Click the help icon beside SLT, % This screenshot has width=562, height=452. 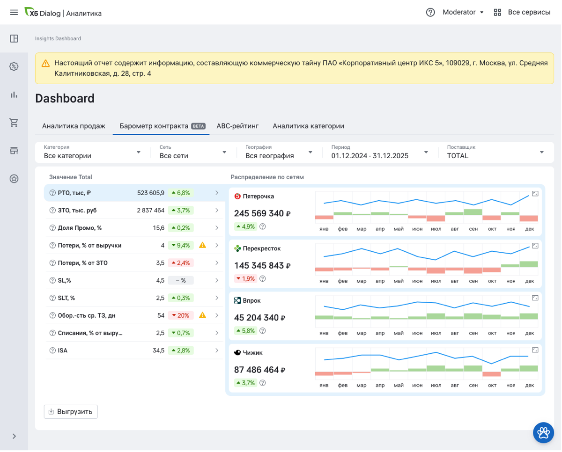52,298
